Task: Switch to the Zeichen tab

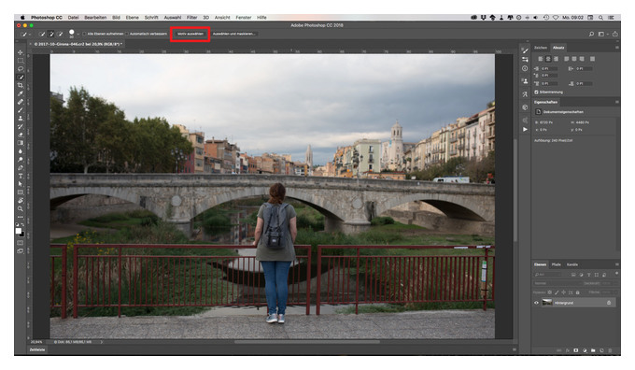Action: click(541, 48)
